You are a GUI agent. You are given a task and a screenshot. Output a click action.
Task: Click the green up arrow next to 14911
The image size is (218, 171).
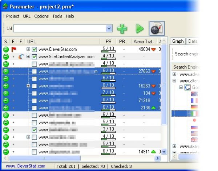pyautogui.click(x=153, y=151)
